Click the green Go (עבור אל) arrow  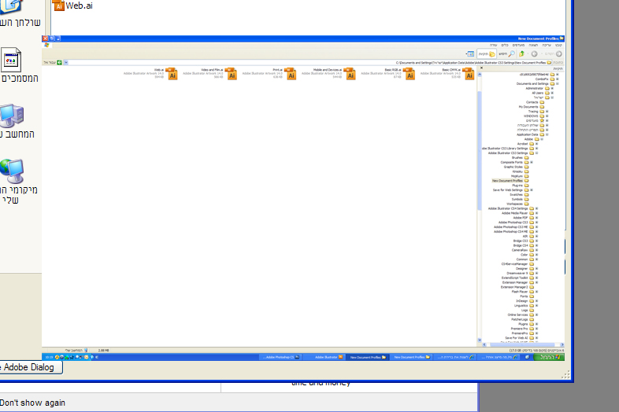coord(59,62)
